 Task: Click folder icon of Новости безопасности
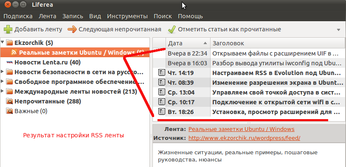9,72
